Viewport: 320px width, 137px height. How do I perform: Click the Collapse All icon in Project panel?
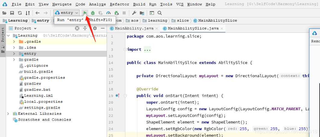85,28
